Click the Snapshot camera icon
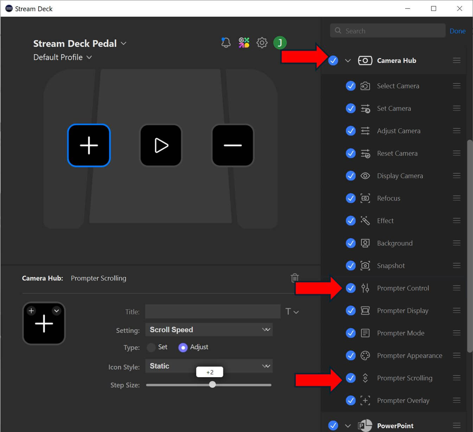Image resolution: width=473 pixels, height=432 pixels. 365,266
